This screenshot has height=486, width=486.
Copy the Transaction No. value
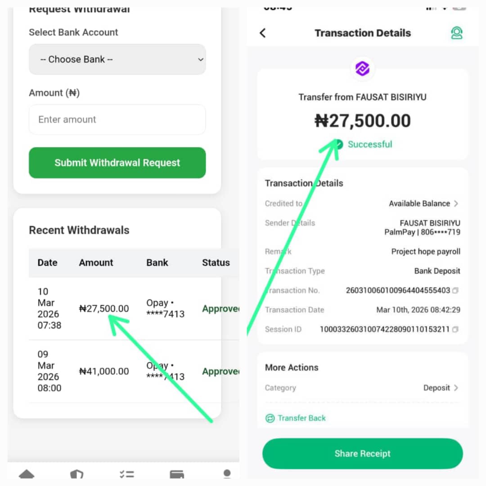click(x=455, y=291)
